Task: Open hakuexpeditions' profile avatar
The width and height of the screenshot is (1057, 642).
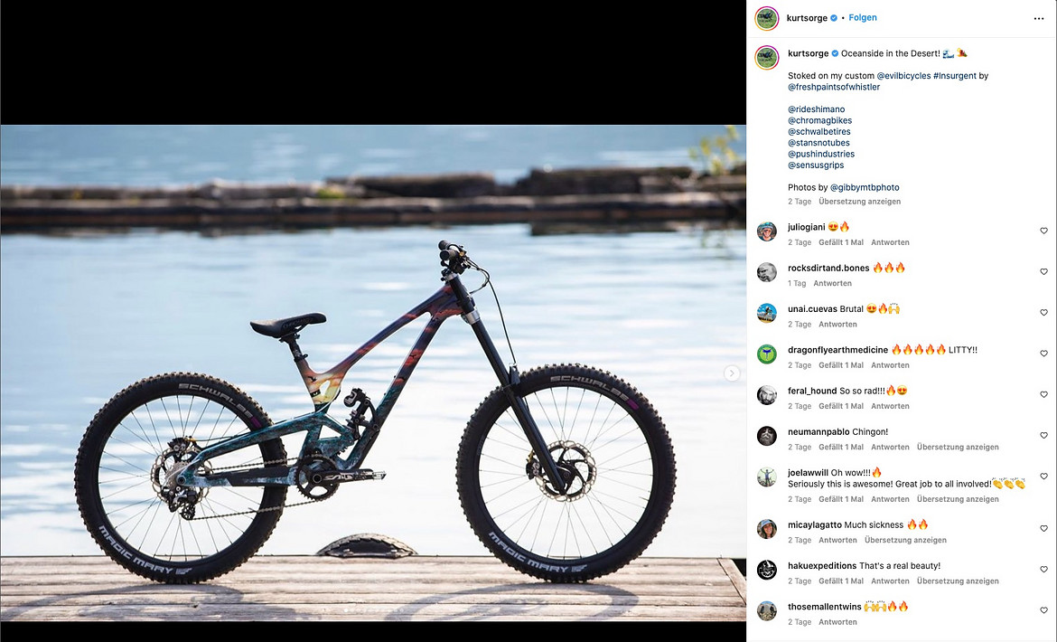Action: coord(766,570)
